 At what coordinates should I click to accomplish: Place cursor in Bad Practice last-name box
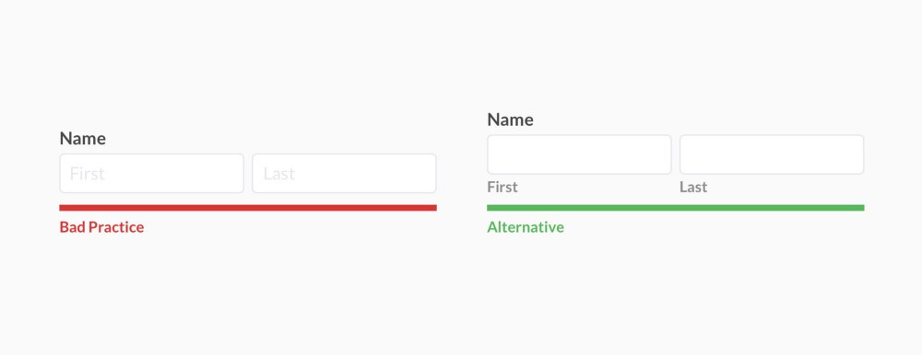(x=344, y=173)
